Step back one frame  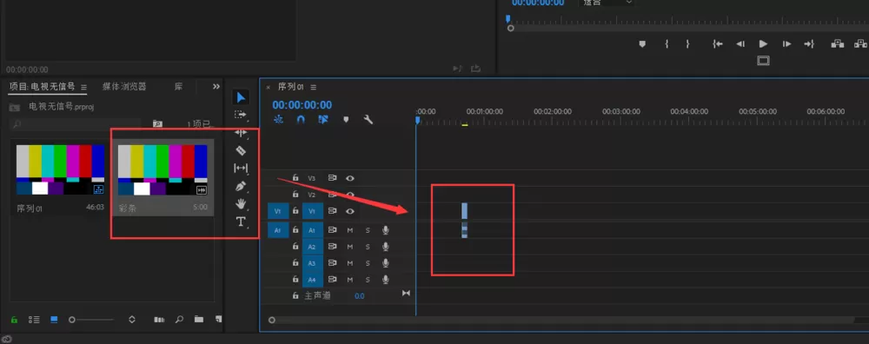[x=740, y=43]
